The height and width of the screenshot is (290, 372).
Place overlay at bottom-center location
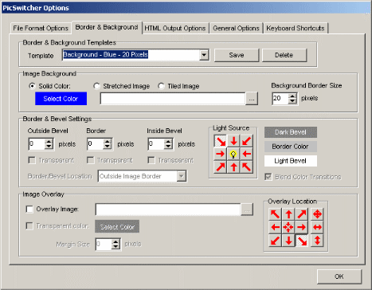click(288, 241)
